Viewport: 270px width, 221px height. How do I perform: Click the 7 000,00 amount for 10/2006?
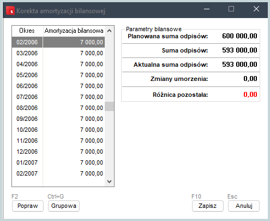click(x=92, y=130)
